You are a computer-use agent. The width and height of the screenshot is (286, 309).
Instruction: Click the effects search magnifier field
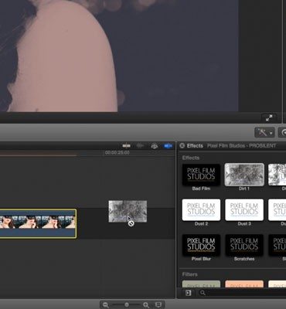click(x=242, y=293)
